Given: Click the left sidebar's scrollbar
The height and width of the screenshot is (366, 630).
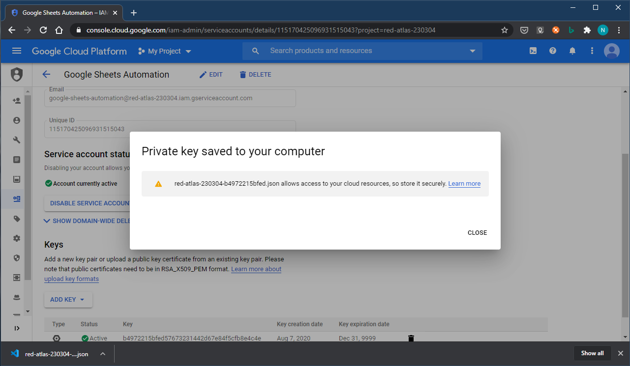Looking at the screenshot, I should (x=28, y=187).
